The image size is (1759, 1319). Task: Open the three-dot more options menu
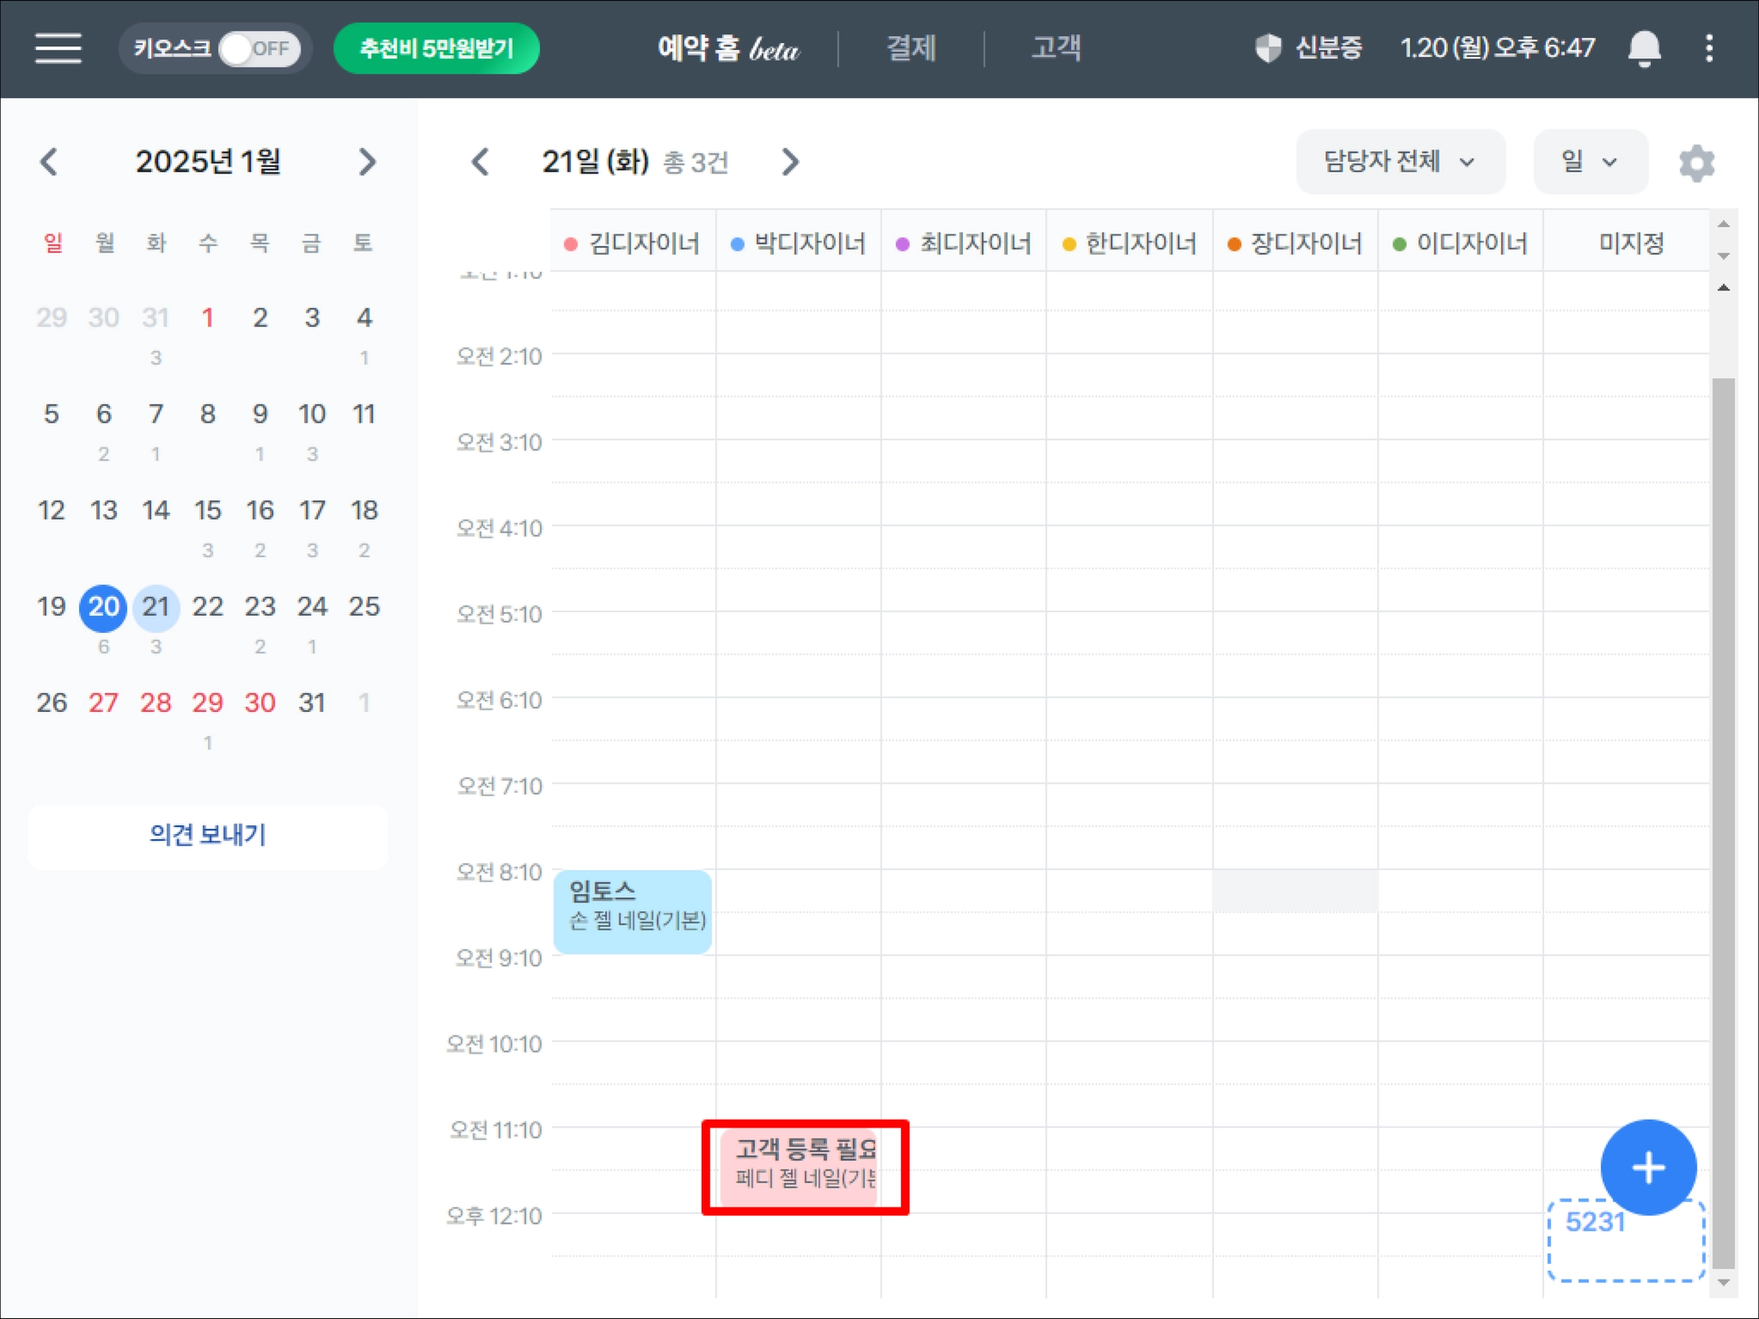(x=1708, y=48)
